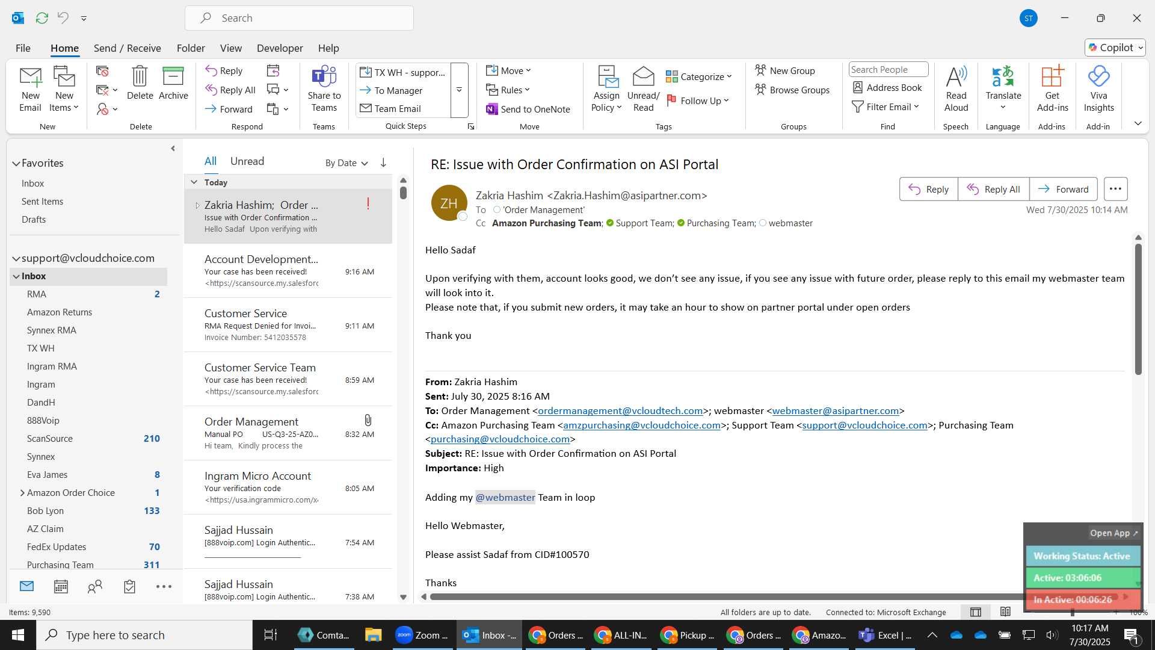
Task: Open the Address Book
Action: point(887,87)
